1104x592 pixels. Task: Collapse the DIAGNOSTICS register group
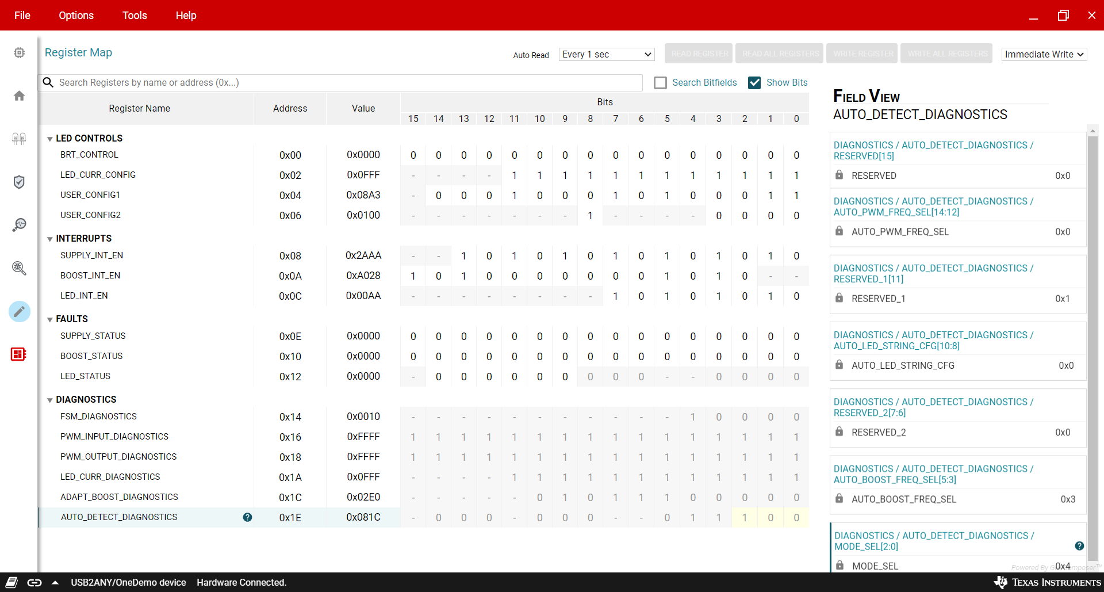click(x=50, y=399)
